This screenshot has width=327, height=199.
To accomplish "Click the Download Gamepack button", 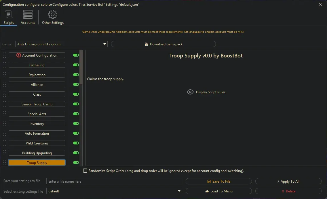I will click(x=163, y=44).
